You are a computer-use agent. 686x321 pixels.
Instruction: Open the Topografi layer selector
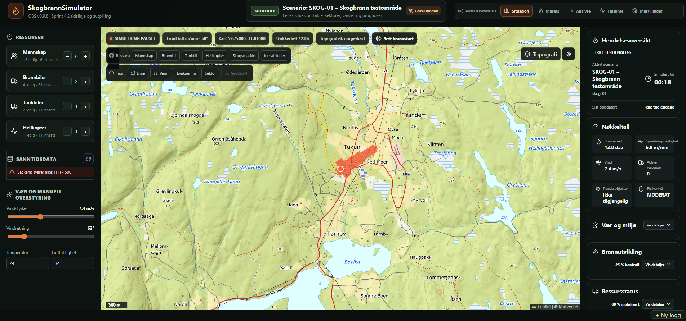pos(540,54)
